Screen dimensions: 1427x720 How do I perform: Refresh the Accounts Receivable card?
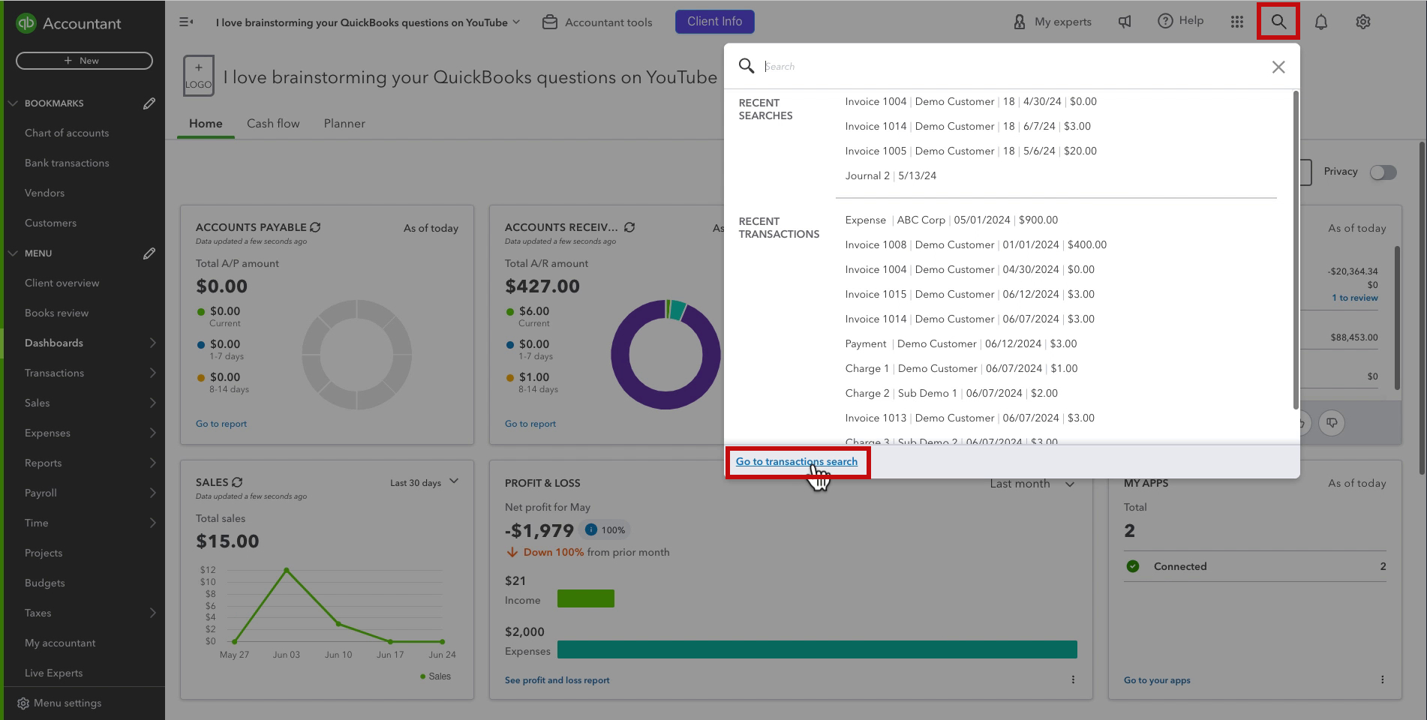pos(629,227)
